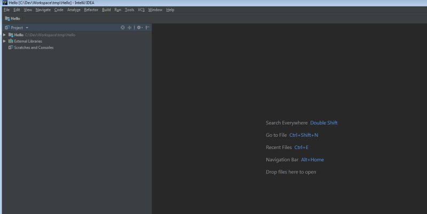
Task: Select External Libraries in project tree
Action: click(77, 41)
